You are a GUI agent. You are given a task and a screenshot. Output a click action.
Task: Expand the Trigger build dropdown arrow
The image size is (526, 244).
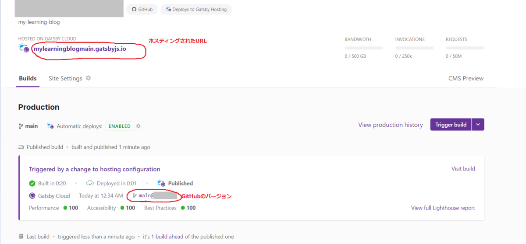pyautogui.click(x=478, y=125)
